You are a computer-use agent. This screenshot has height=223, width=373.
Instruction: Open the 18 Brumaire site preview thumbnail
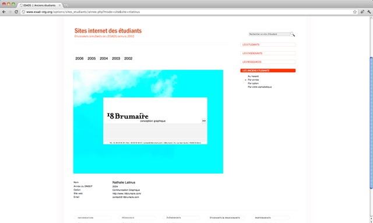coord(148,122)
